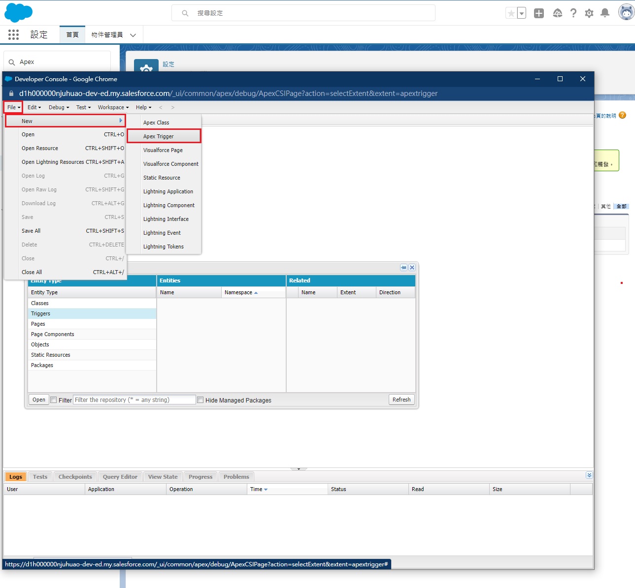Switch to the Query Editor tab

pos(120,477)
